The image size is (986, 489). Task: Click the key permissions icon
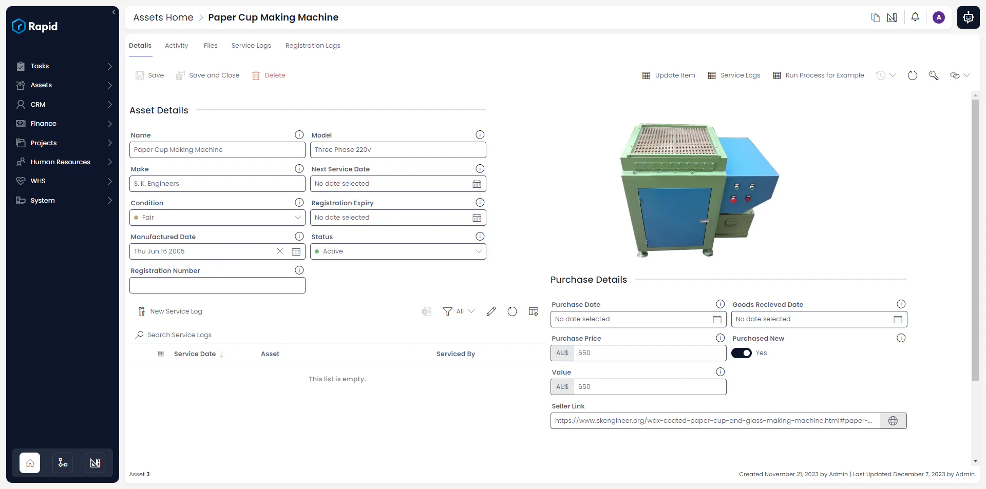tap(934, 75)
